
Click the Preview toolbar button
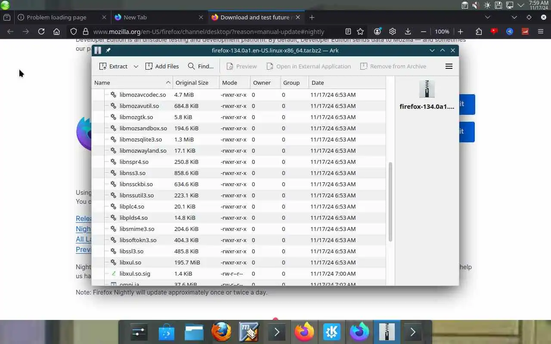point(241,66)
